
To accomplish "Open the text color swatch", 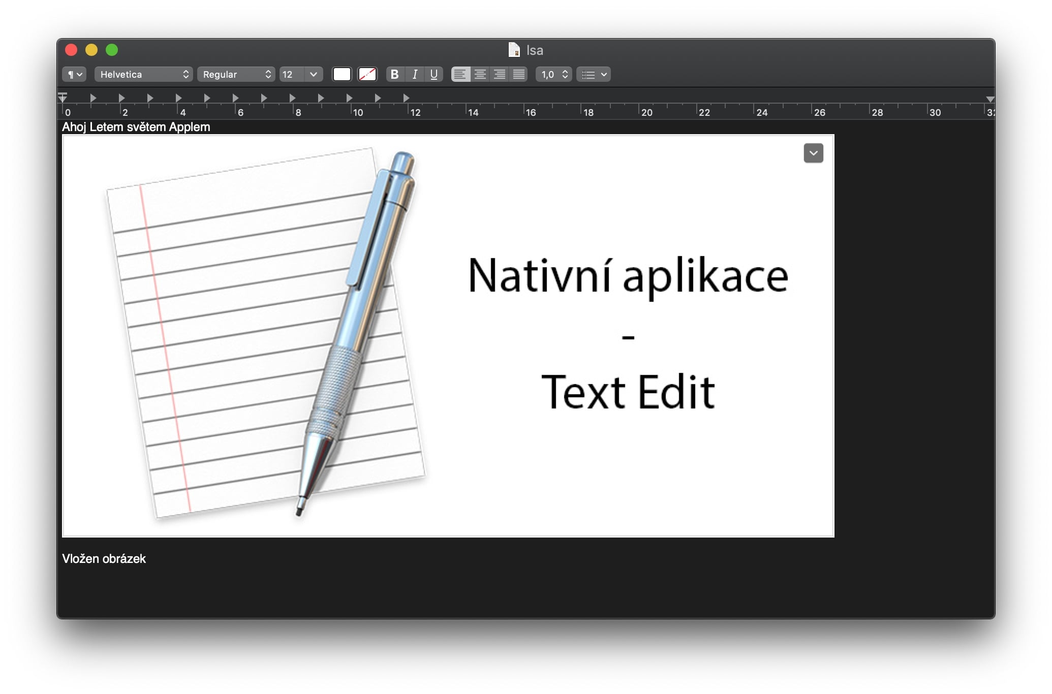I will point(342,74).
